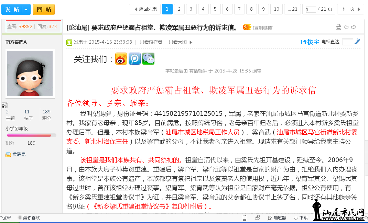Go to page 5 in pagination
This screenshot has height=223, width=368.
click(x=215, y=9)
